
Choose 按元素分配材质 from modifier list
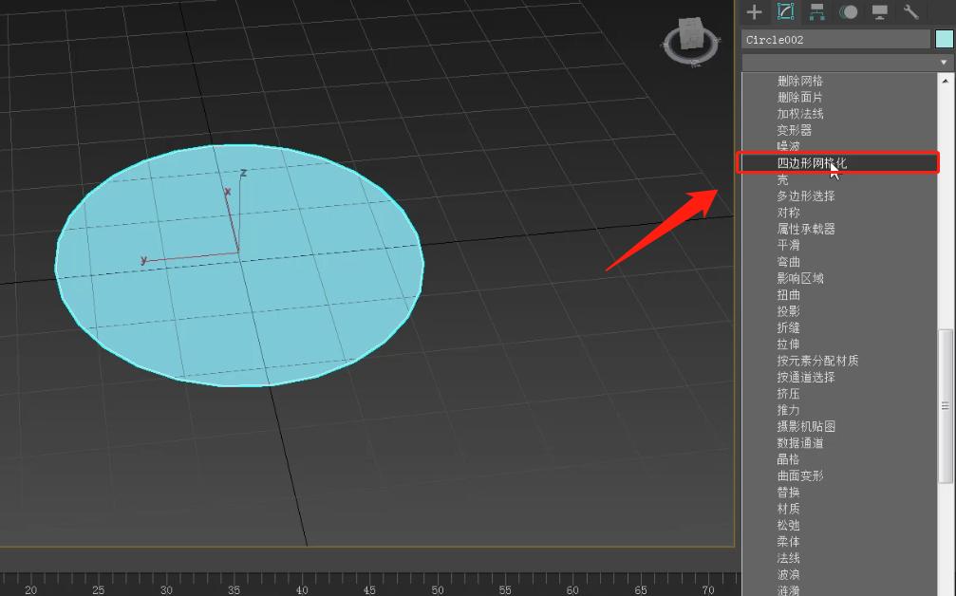tap(817, 361)
